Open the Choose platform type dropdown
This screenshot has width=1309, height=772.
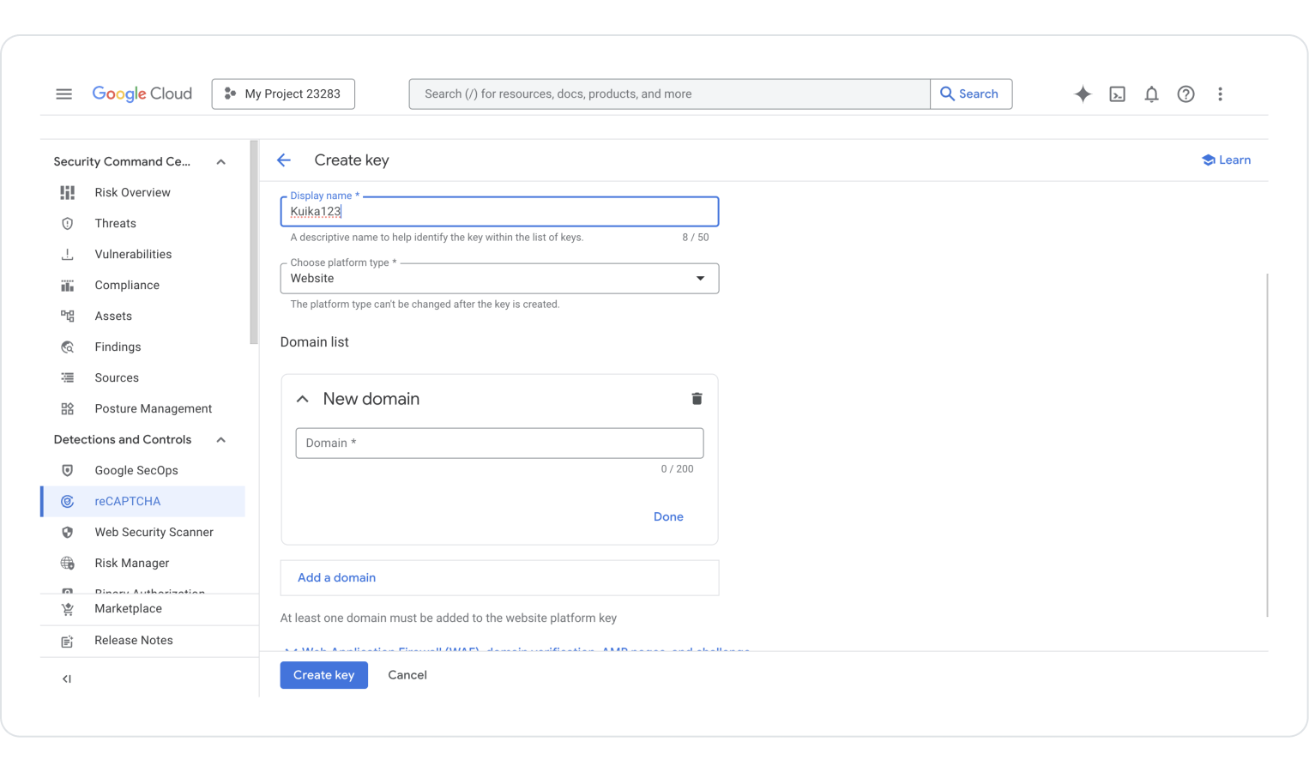(499, 279)
